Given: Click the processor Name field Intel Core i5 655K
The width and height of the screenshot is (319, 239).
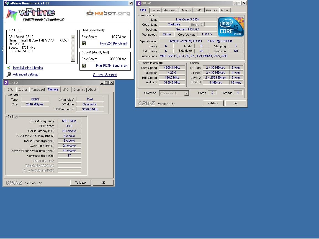Looking at the screenshot, I should 187,20.
